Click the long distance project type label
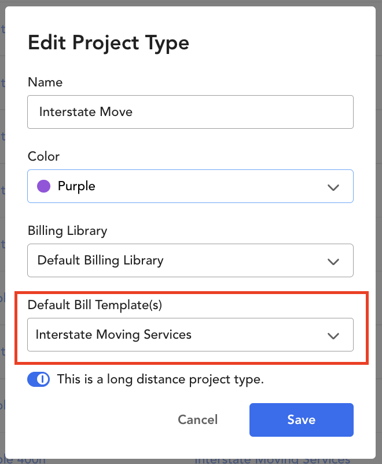This screenshot has height=464, width=382. coord(160,379)
